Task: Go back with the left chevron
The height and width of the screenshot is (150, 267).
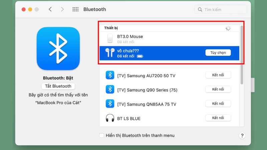Action: 50,9
